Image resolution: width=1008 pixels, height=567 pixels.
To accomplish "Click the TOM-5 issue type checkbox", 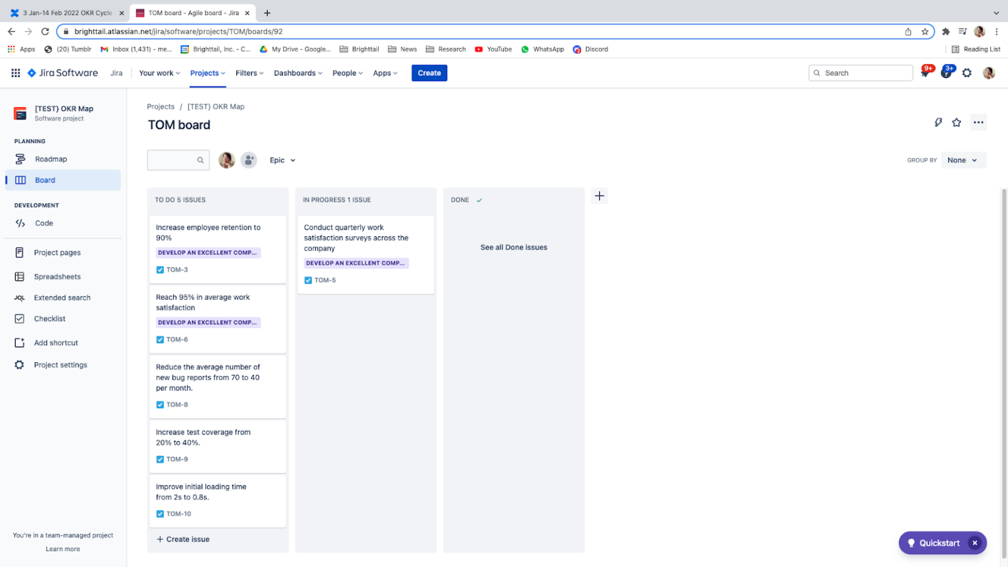I will tap(308, 280).
